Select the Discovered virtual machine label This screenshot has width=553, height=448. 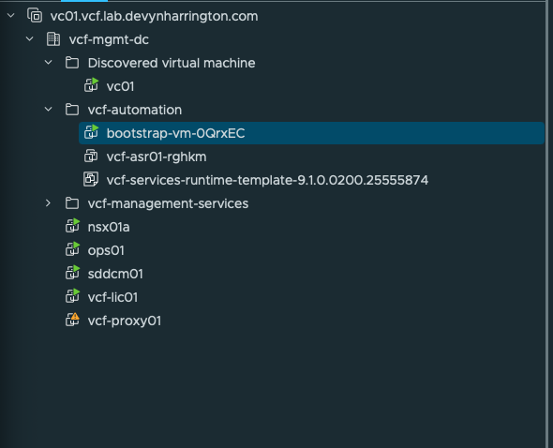[x=172, y=63]
